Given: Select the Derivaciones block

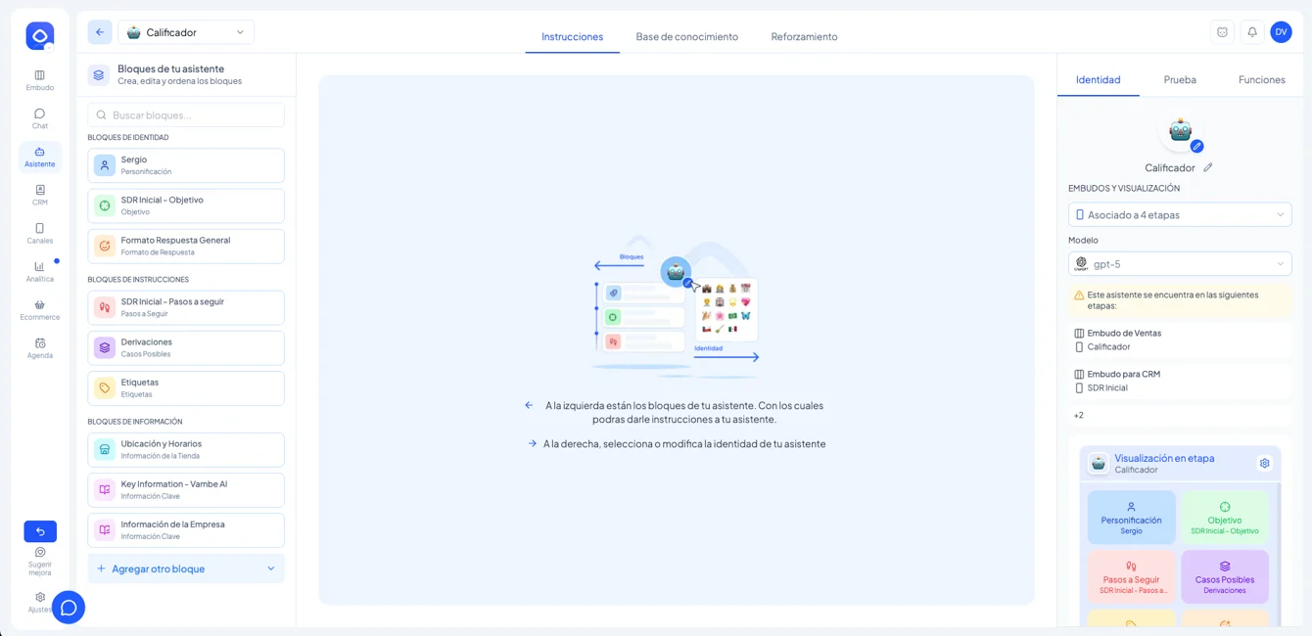Looking at the screenshot, I should tap(186, 347).
